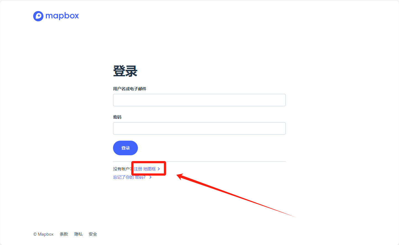Click the large 登录 page heading

125,71
